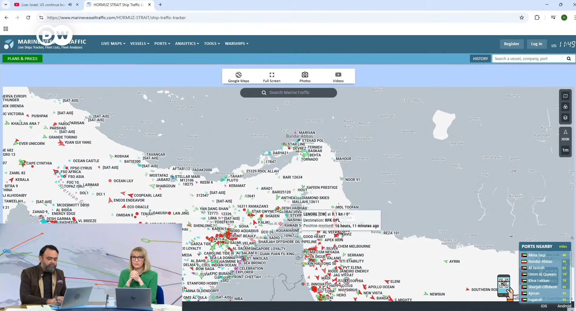Expand the LIVE MAPS dropdown menu

pos(113,44)
